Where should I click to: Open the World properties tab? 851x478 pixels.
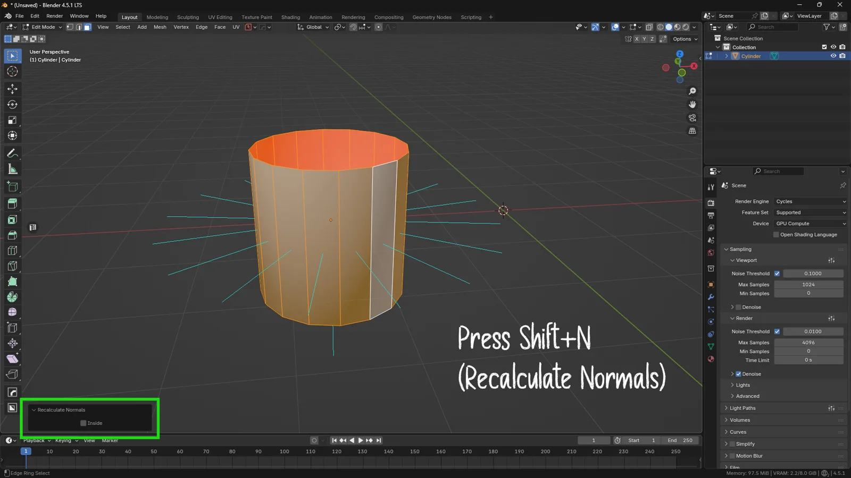point(711,253)
